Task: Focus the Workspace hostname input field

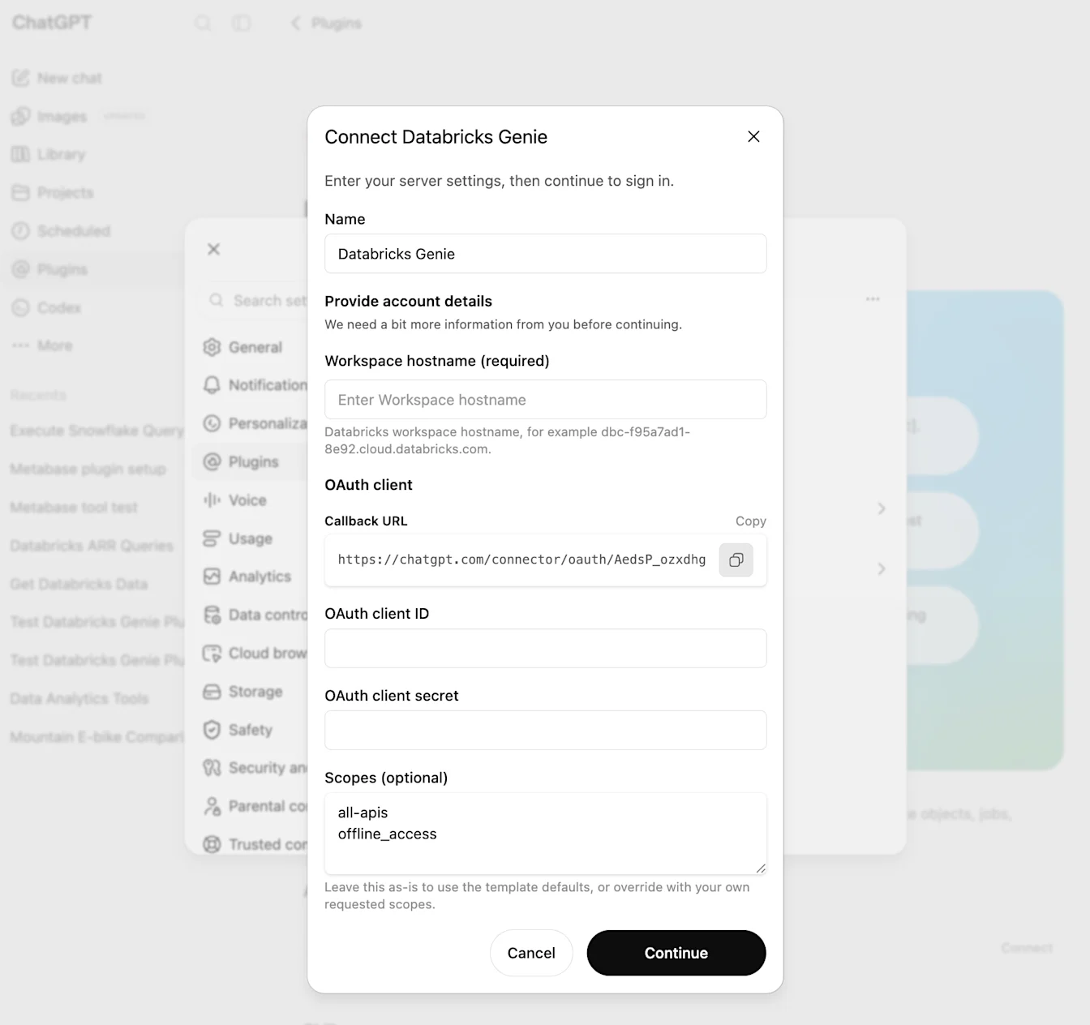Action: [545, 400]
